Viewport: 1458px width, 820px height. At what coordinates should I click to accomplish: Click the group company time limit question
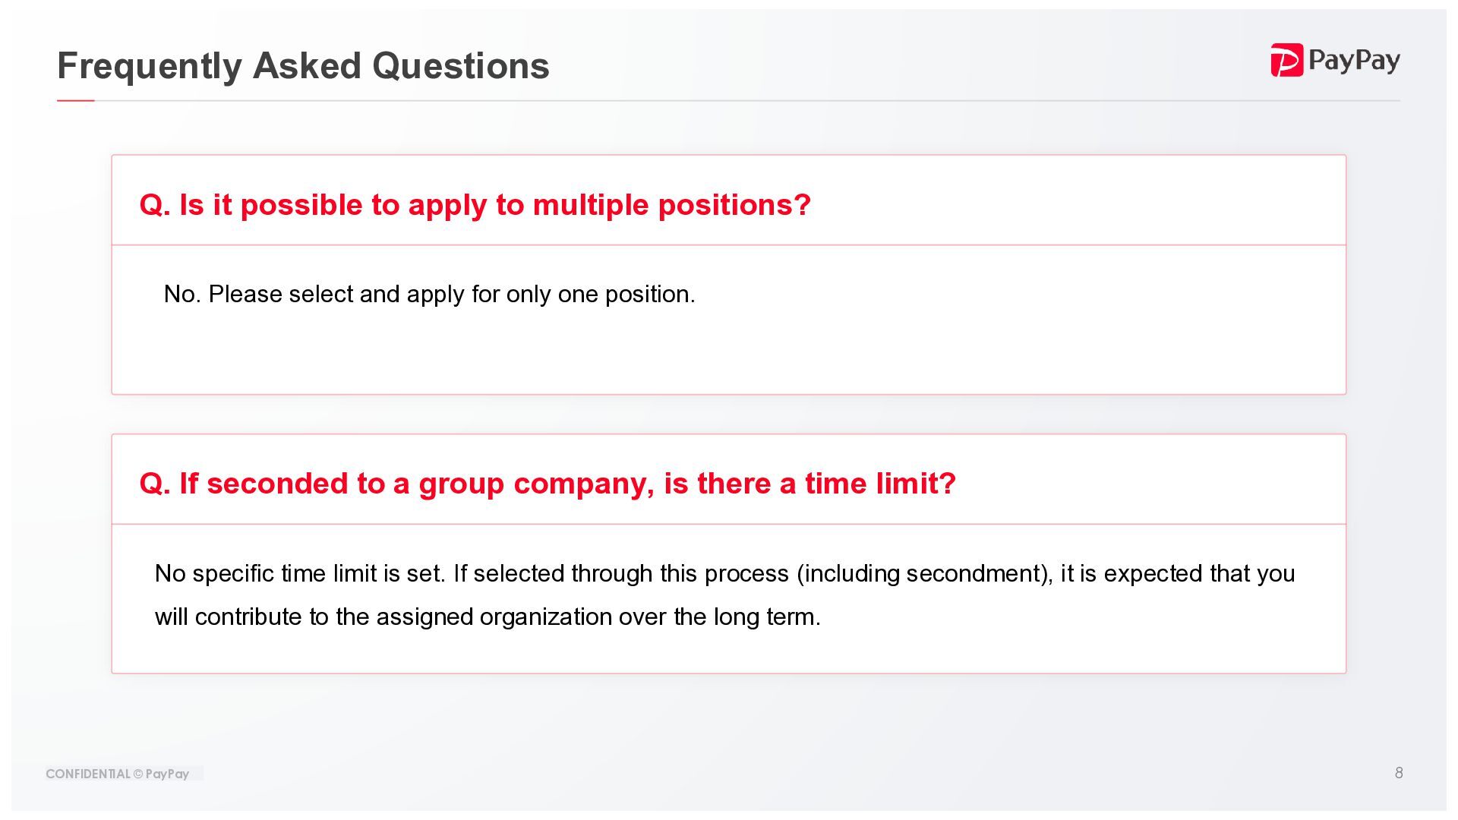click(x=548, y=484)
